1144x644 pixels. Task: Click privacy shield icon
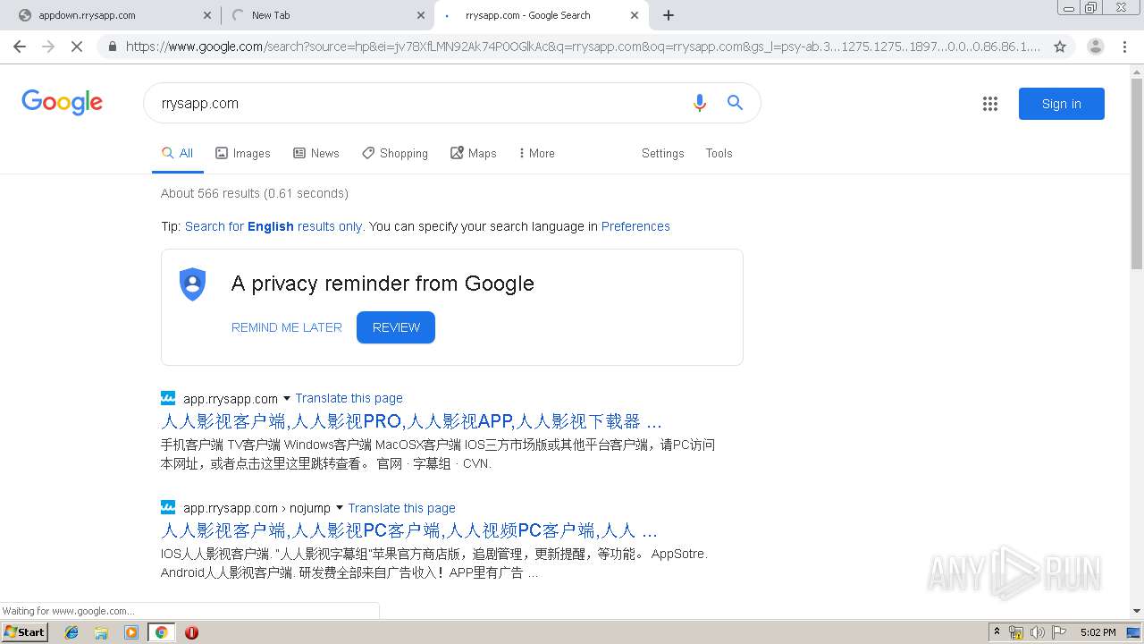point(193,284)
